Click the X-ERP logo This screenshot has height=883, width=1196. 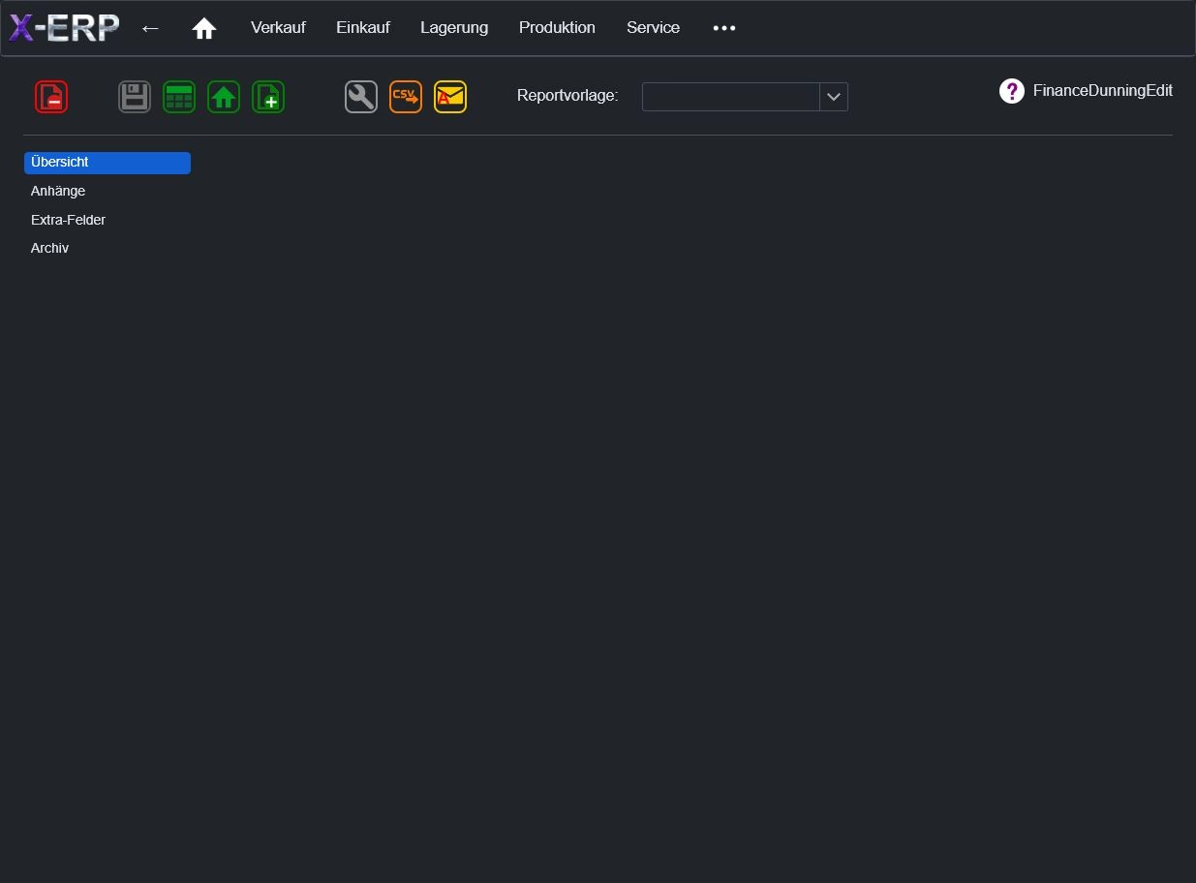click(64, 28)
